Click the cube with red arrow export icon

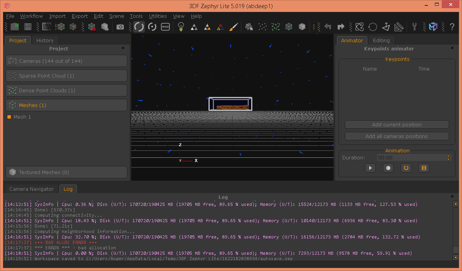[92, 27]
